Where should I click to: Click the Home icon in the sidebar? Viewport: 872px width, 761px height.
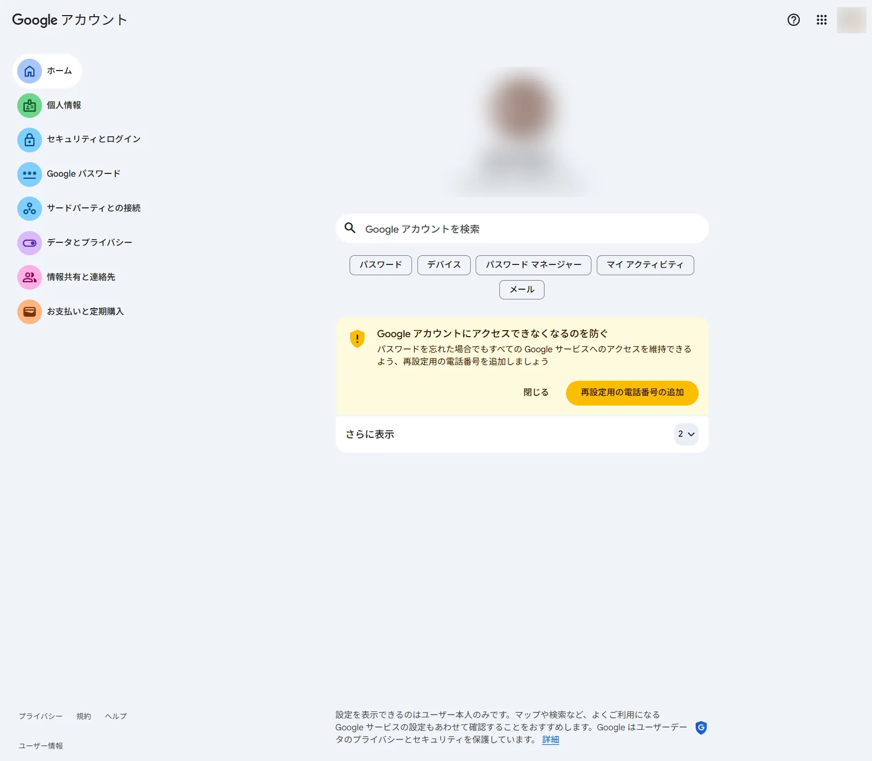[30, 71]
